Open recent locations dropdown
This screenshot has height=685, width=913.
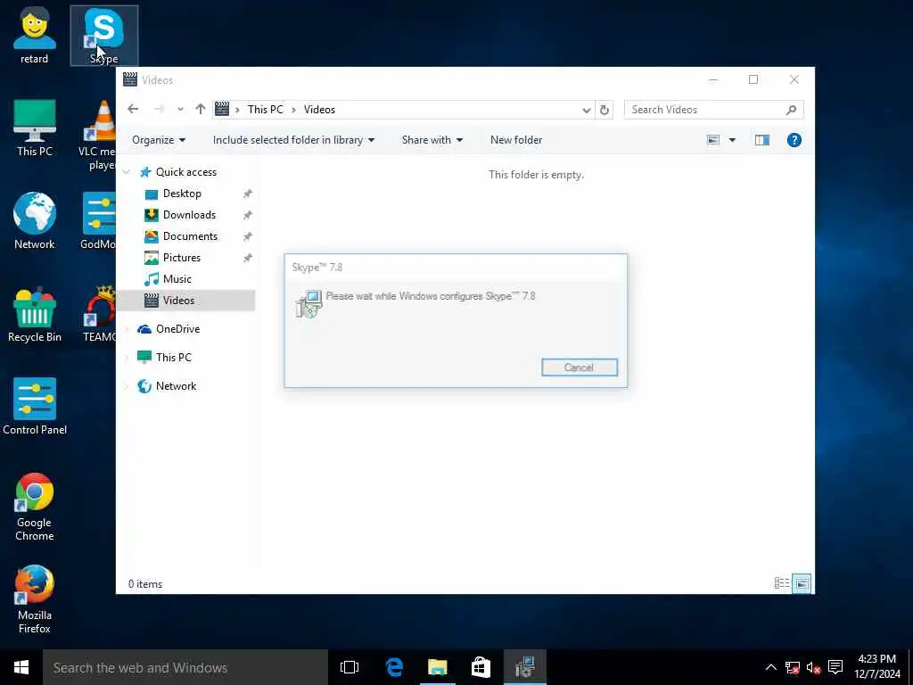pyautogui.click(x=180, y=110)
